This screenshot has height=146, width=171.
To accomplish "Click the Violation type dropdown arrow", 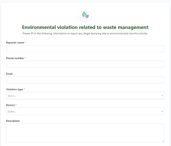I will [x=162, y=96].
